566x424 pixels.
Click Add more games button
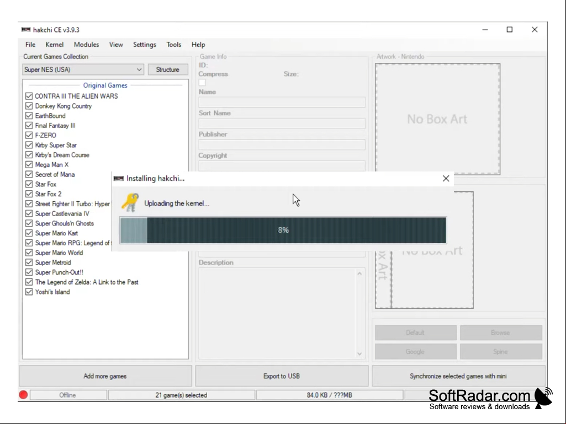pos(105,376)
